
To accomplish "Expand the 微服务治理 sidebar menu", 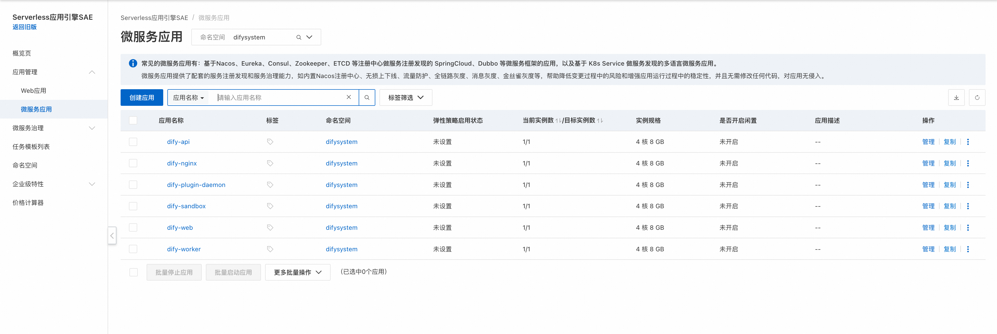I will point(54,128).
